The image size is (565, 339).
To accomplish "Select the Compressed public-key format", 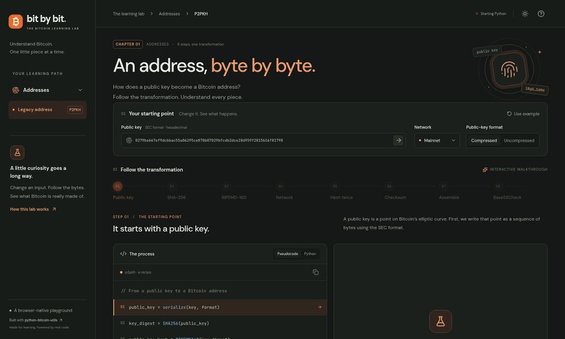I will point(484,141).
